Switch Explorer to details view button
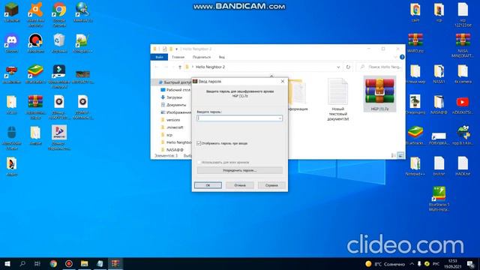 pos(394,155)
